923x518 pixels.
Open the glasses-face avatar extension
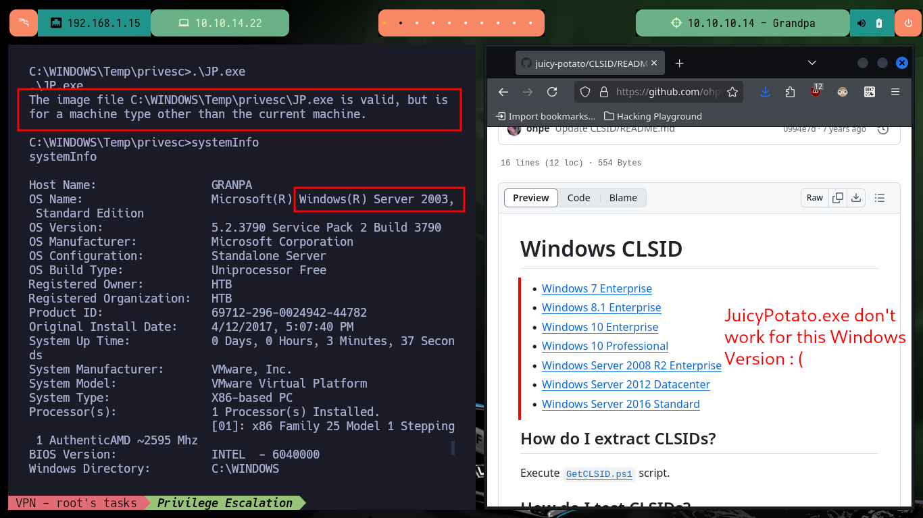click(x=843, y=92)
